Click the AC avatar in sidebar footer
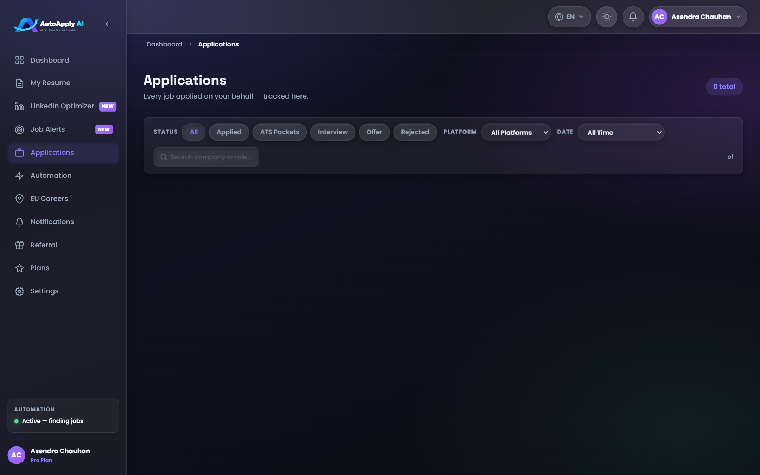760x475 pixels. pyautogui.click(x=16, y=455)
